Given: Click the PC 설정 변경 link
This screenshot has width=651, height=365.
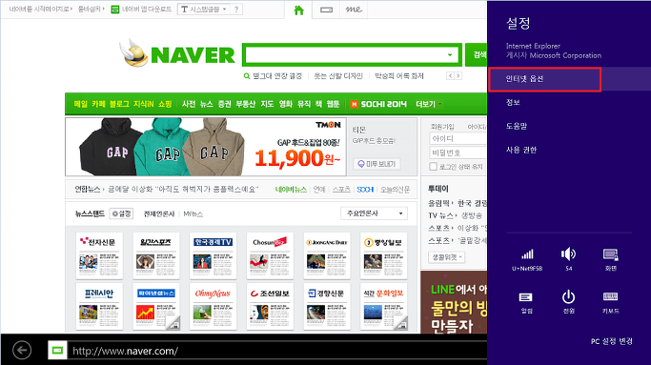Looking at the screenshot, I should [x=612, y=341].
